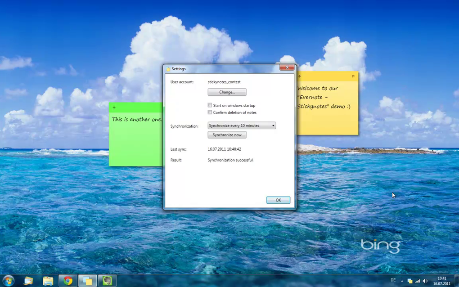Viewport: 459px width, 287px height.
Task: Click the 'User account:' label
Action: coord(182,82)
